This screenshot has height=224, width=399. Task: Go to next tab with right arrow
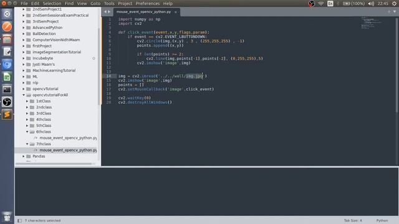click(x=109, y=12)
